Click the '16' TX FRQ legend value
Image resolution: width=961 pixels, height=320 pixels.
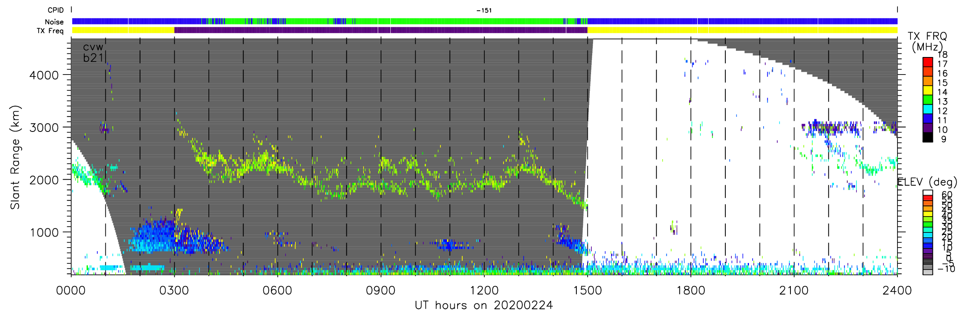[942, 73]
